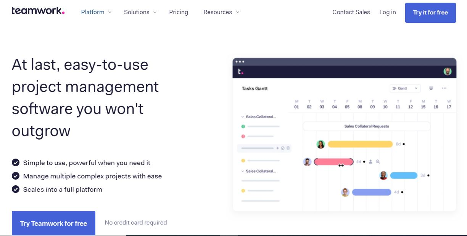467x236 pixels.
Task: Select the yellow Gantt task bar
Action: pyautogui.click(x=360, y=144)
